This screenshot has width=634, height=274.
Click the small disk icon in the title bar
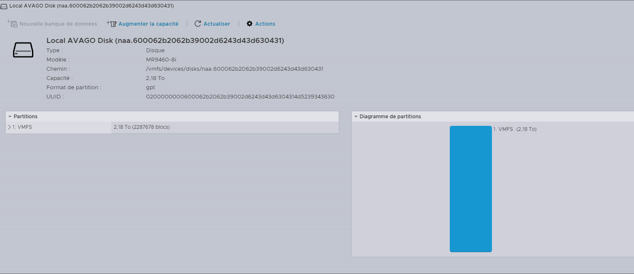pyautogui.click(x=4, y=6)
